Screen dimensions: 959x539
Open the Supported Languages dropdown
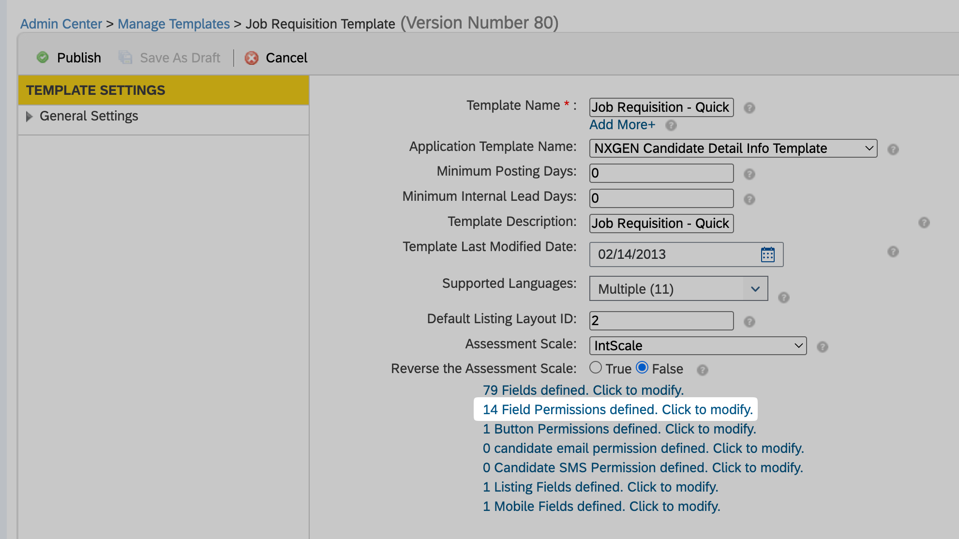(x=678, y=289)
